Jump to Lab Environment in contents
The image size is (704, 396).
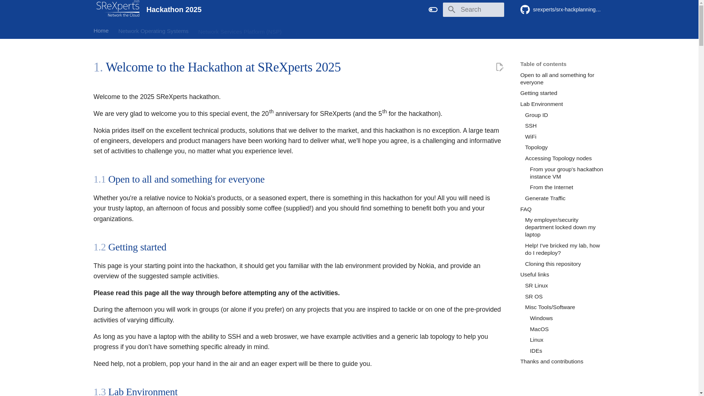pos(541,104)
